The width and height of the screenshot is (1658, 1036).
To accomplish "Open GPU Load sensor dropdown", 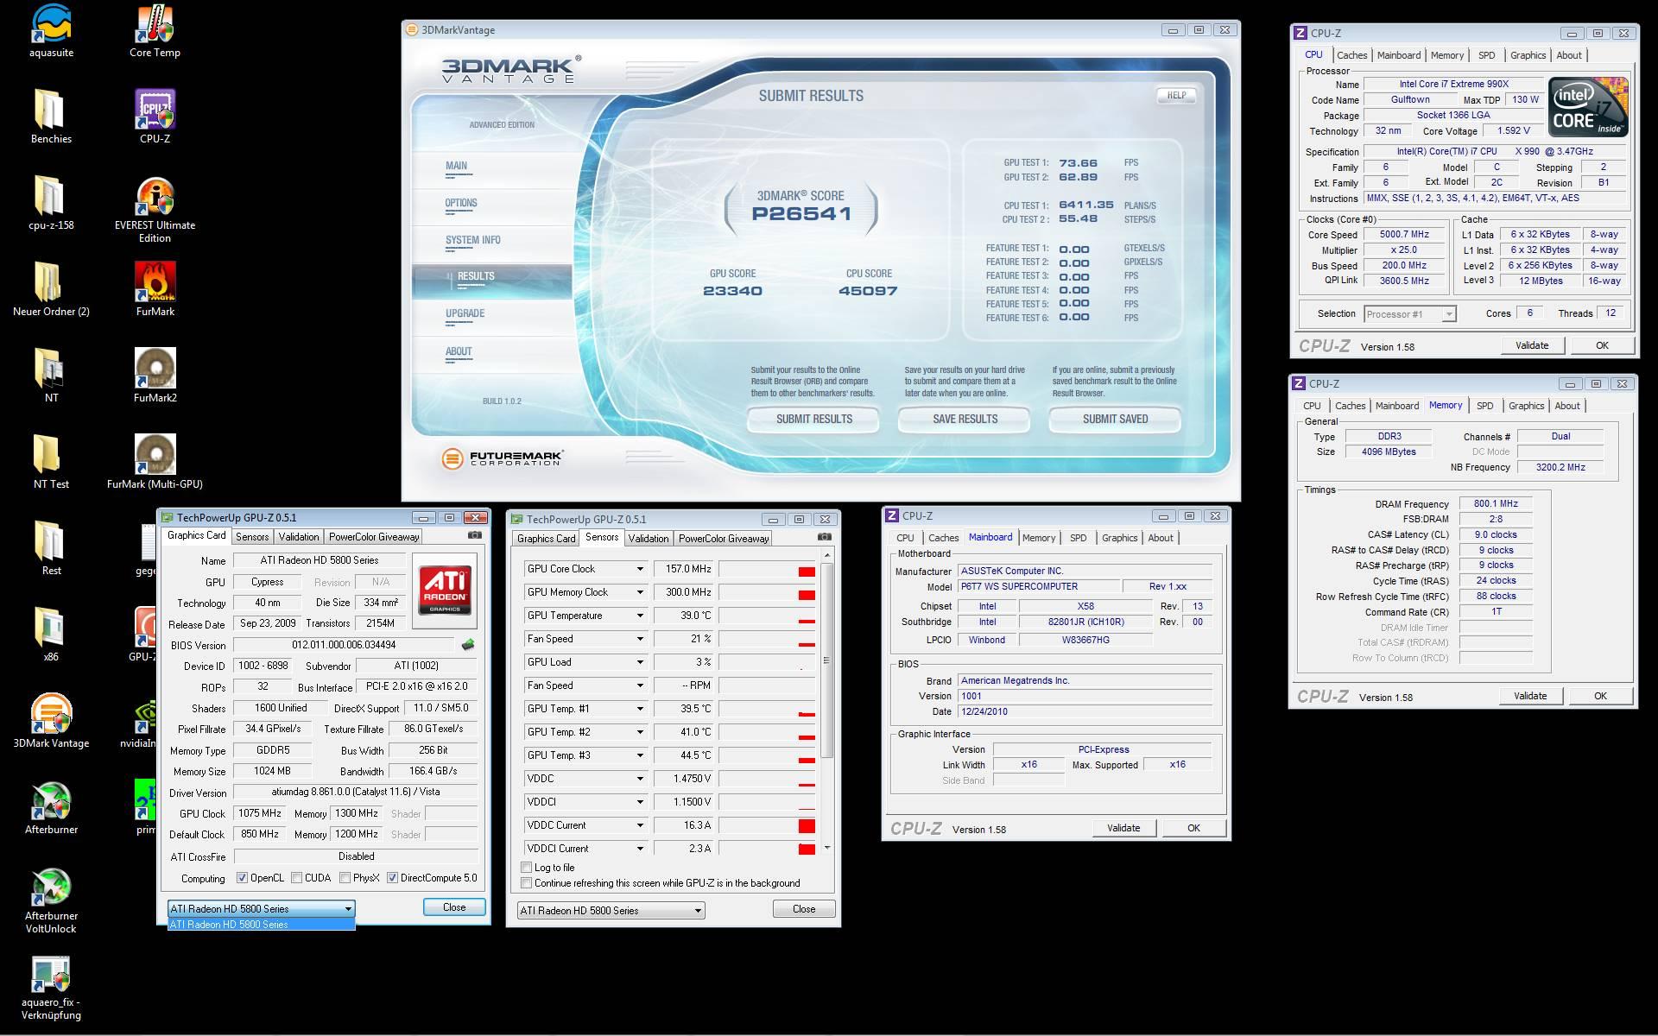I will click(x=640, y=662).
